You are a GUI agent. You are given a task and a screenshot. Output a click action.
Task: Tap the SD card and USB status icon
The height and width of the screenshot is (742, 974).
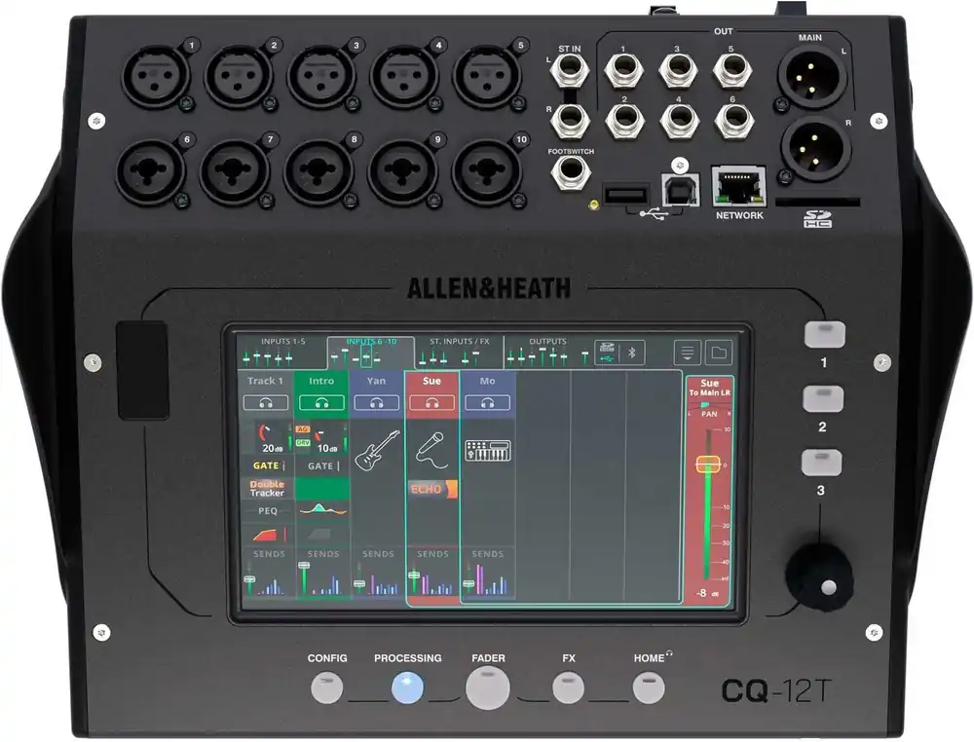tap(605, 352)
